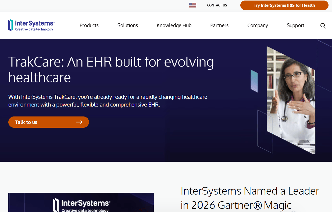Click the arrow on the Talk to us button

pyautogui.click(x=79, y=122)
